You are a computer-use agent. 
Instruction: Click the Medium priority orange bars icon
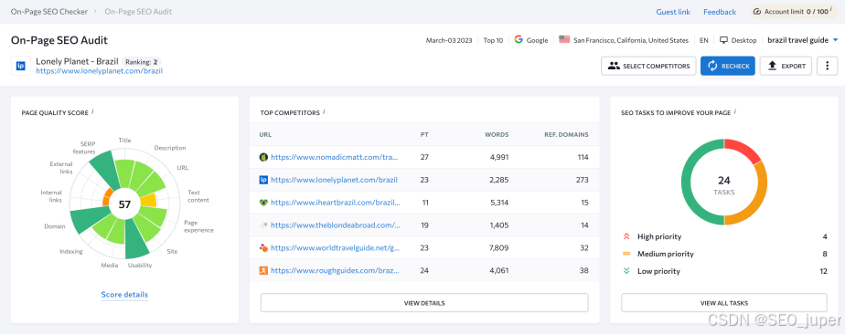(x=626, y=254)
